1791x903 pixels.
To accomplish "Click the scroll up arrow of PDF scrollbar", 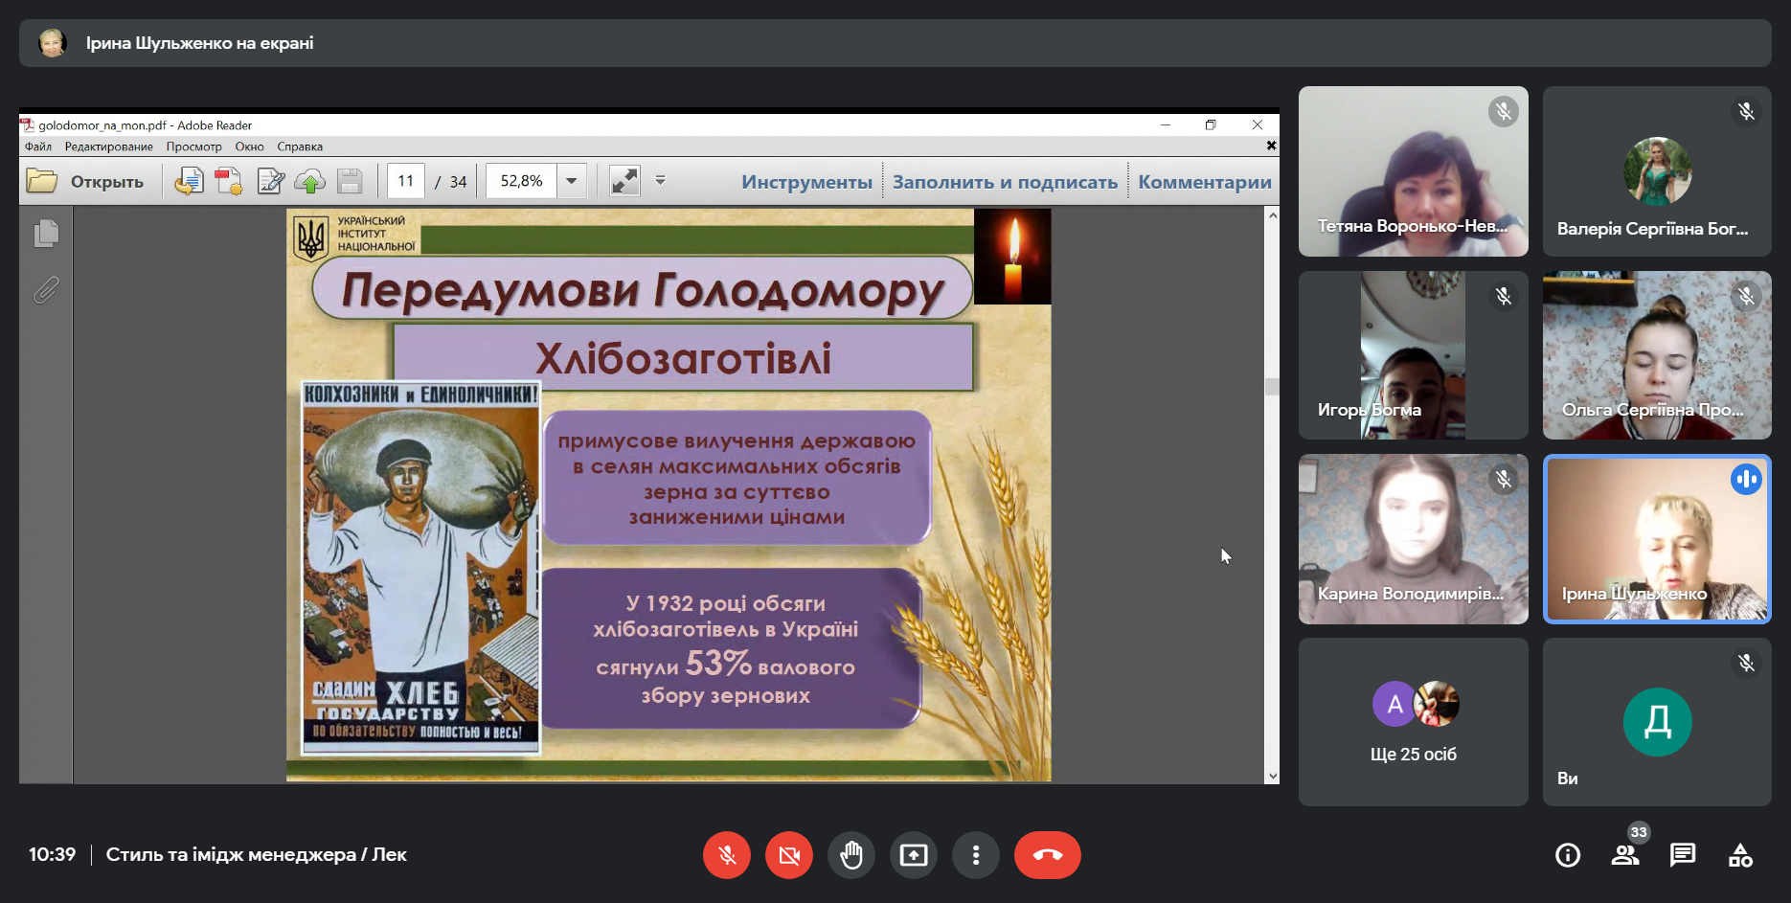I will (1272, 215).
